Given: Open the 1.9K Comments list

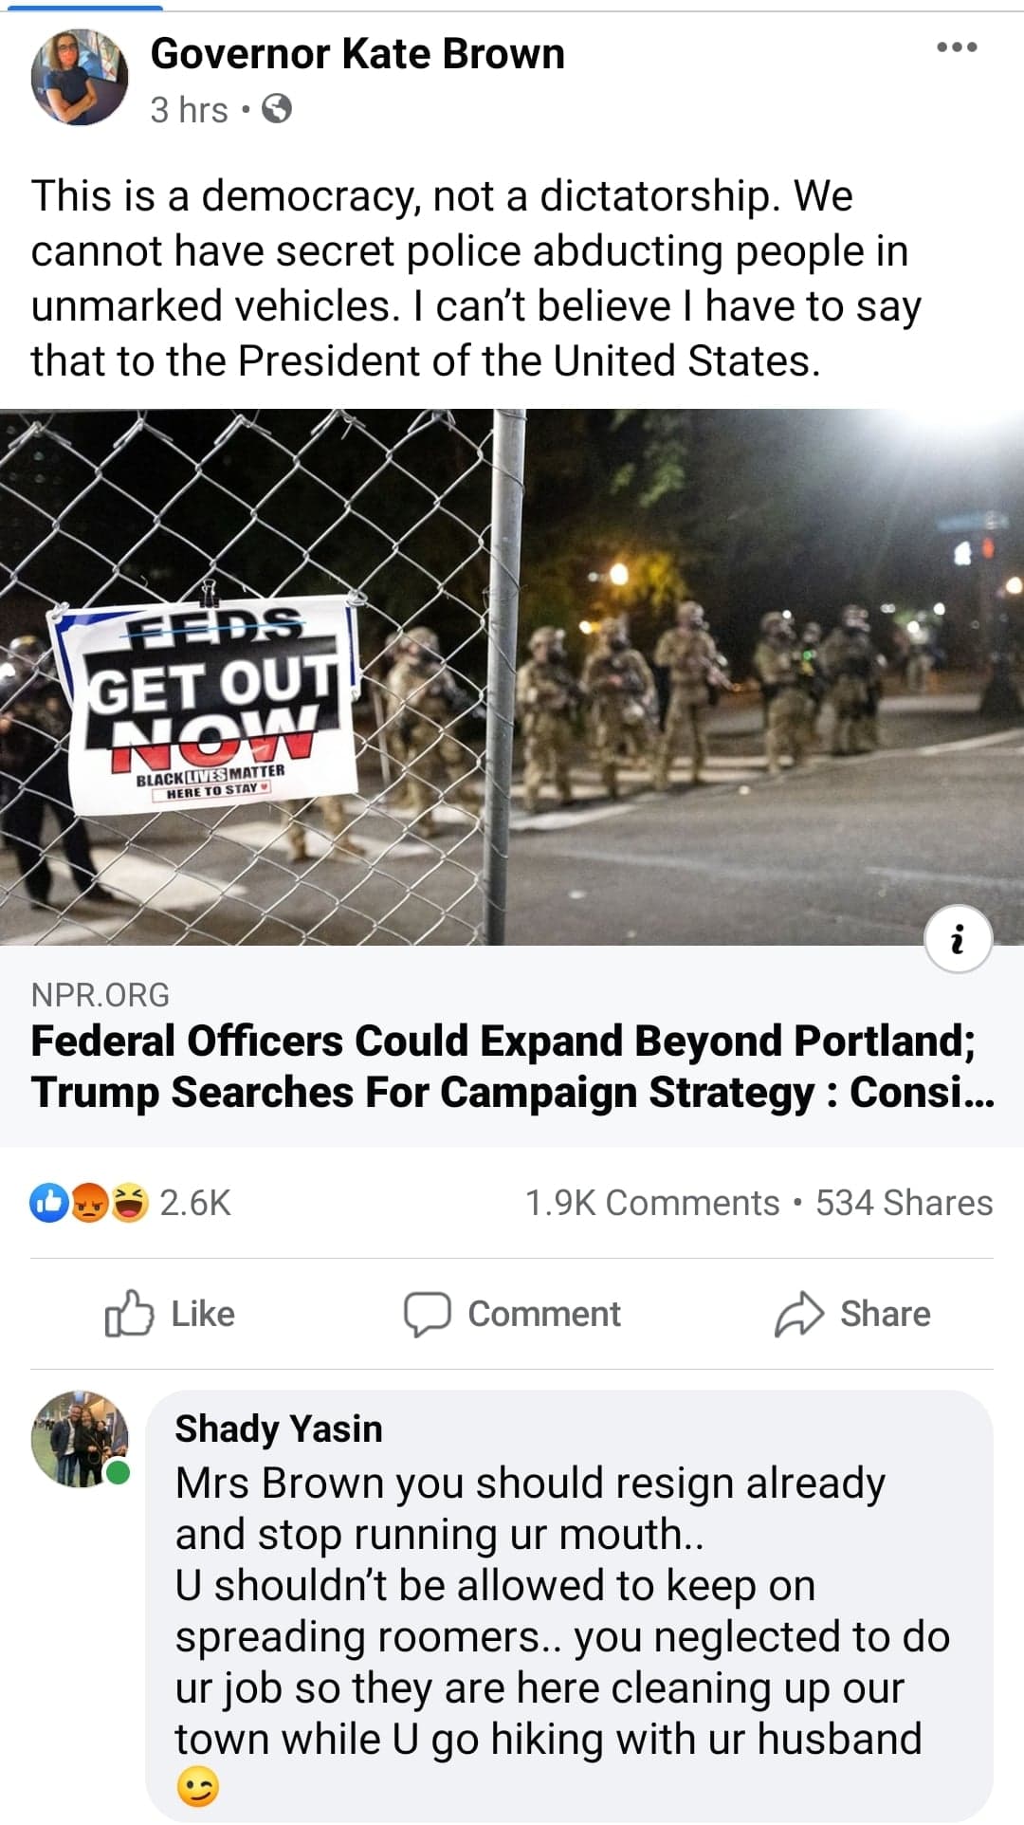Looking at the screenshot, I should coord(652,1203).
